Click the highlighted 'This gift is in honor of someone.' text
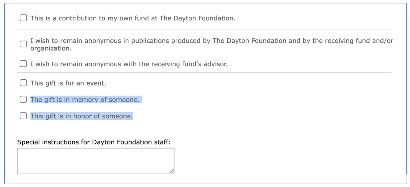 (82, 116)
